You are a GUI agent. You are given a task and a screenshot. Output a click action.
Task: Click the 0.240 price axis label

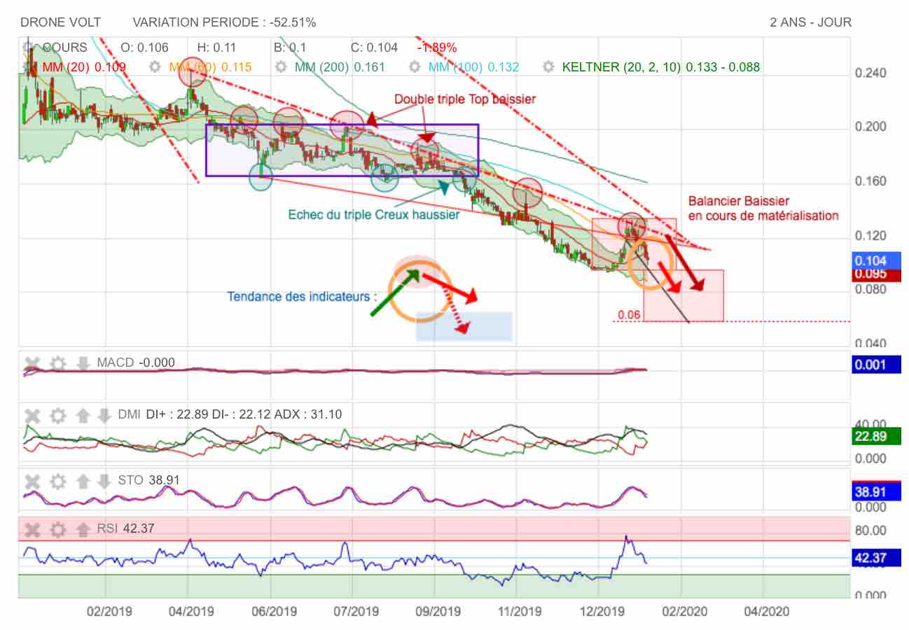click(x=870, y=73)
